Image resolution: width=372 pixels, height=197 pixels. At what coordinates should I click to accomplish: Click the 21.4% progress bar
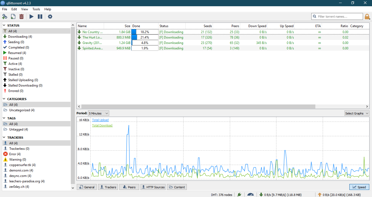[145, 37]
